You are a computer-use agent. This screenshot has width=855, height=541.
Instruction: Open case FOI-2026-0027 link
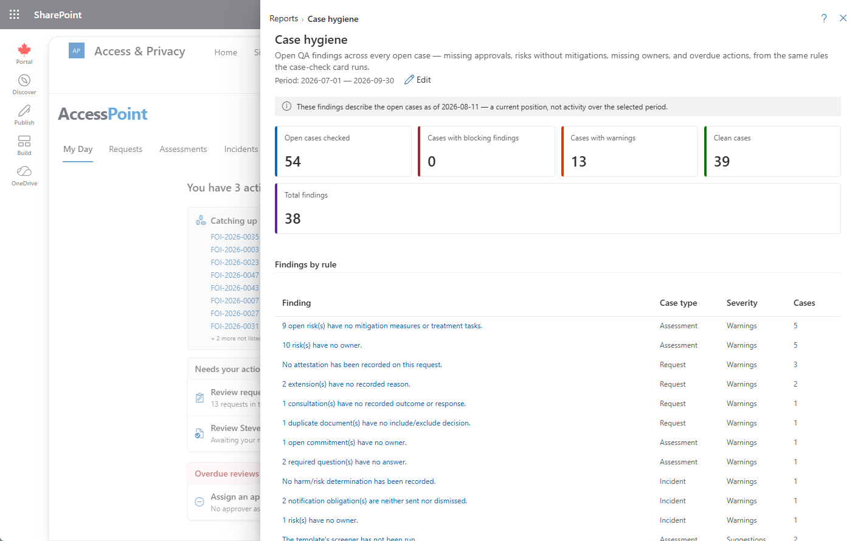235,314
